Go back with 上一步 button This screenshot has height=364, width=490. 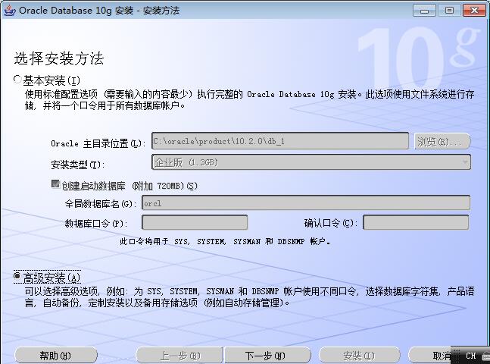(x=179, y=355)
